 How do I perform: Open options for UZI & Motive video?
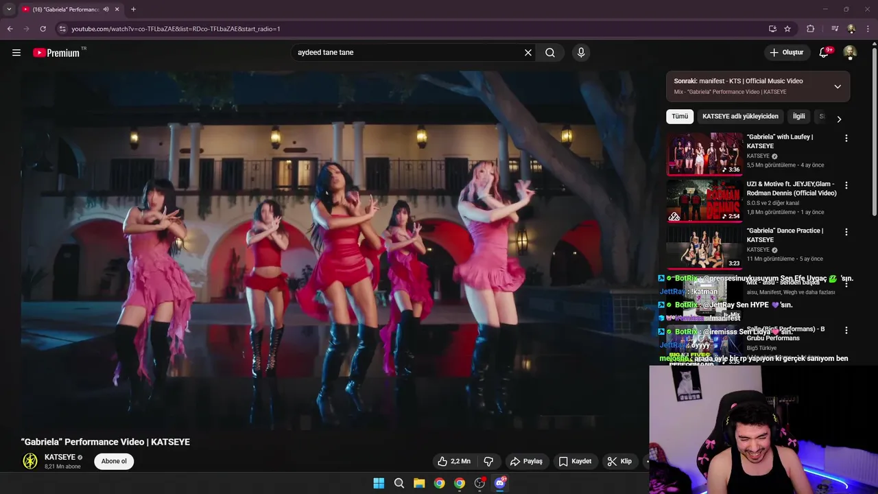tap(846, 185)
